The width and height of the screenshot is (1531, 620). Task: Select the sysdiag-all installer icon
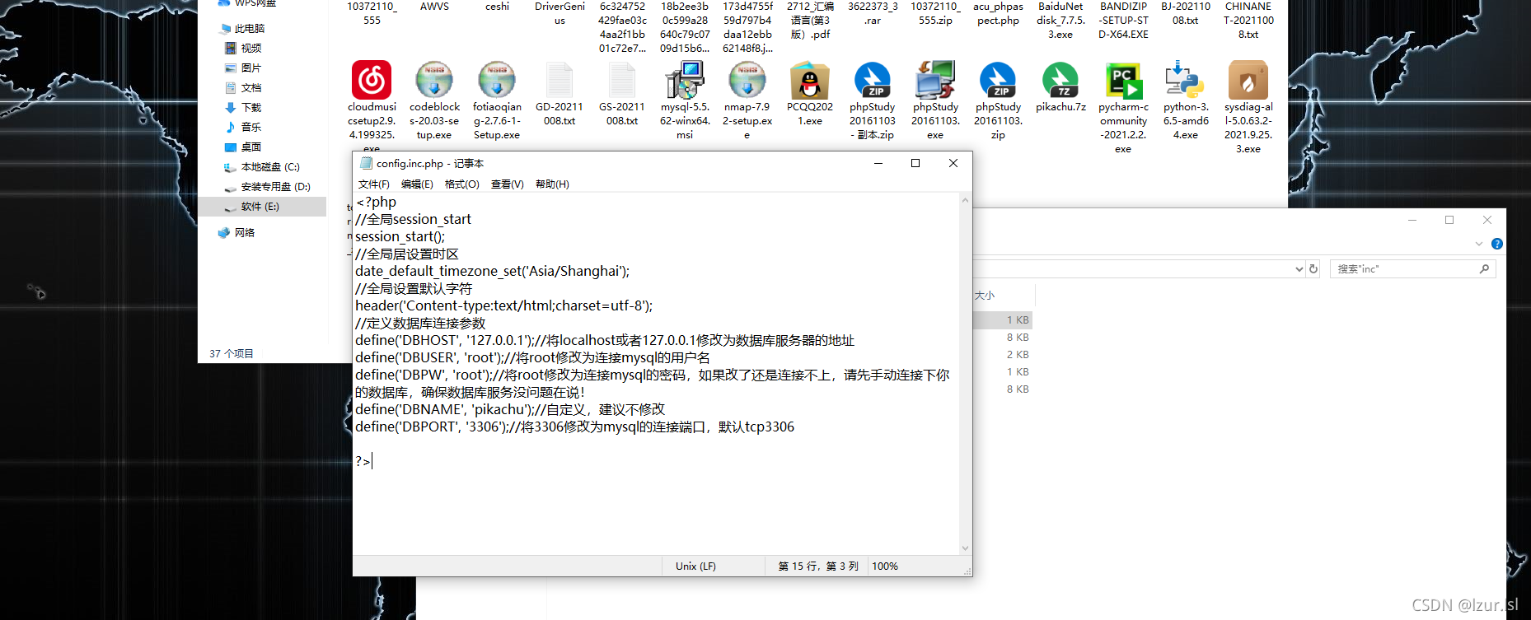1248,81
